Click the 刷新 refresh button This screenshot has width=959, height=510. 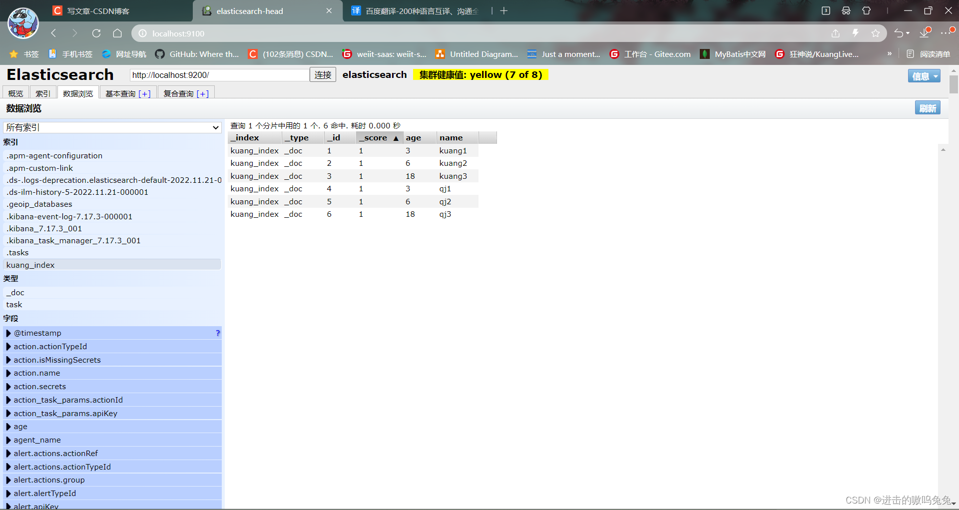click(928, 108)
